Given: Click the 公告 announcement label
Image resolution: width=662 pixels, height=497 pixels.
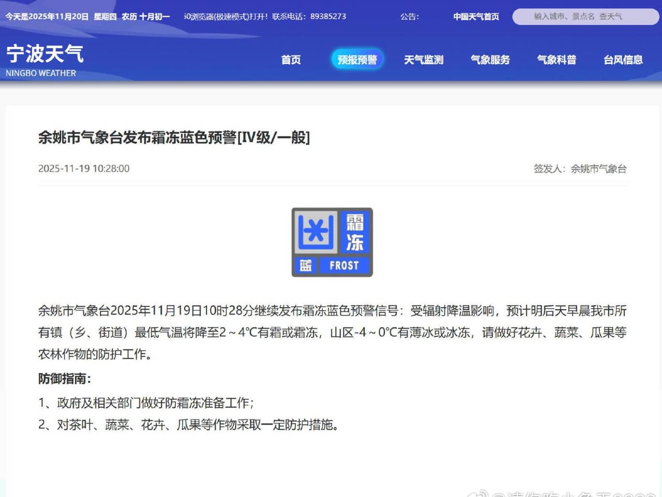Looking at the screenshot, I should tap(410, 17).
